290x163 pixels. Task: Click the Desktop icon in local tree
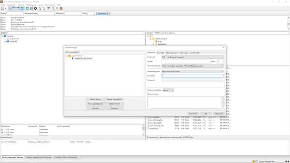(x=5, y=36)
